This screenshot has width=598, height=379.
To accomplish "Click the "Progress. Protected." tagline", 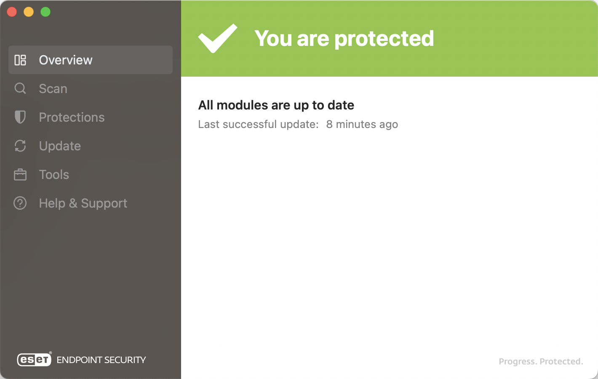I will point(541,361).
